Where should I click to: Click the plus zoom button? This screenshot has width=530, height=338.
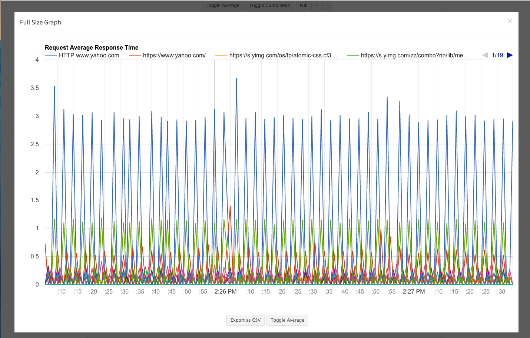point(317,6)
